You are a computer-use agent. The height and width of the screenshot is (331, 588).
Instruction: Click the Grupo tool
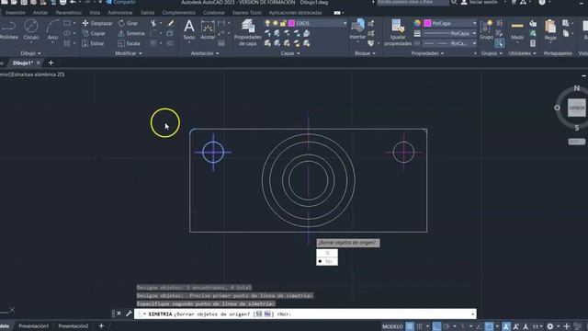click(486, 30)
